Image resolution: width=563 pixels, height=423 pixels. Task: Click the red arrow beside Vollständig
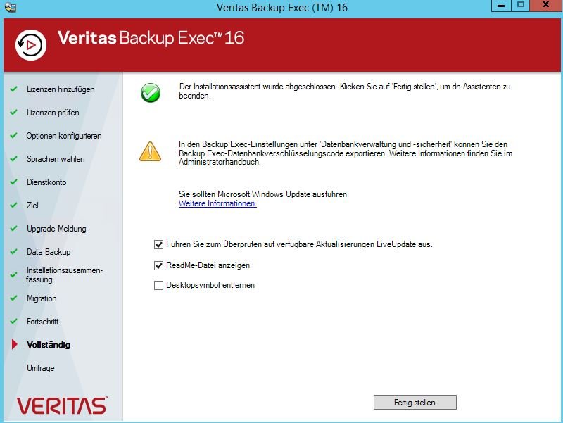(14, 344)
